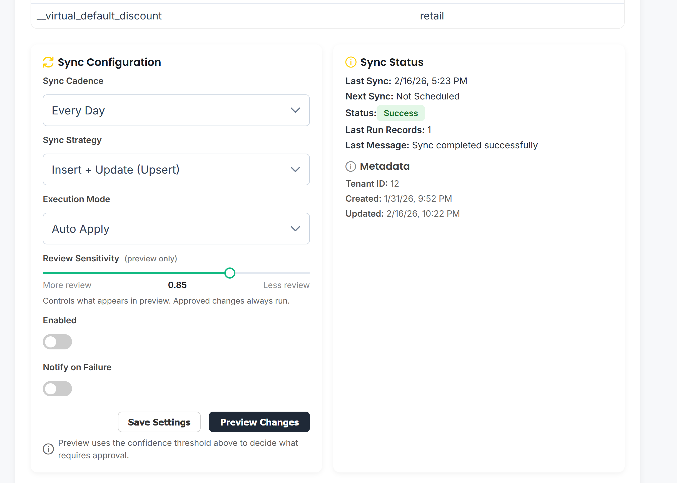Open the Insert + Update (Upsert) dropdown
The width and height of the screenshot is (677, 483).
[176, 169]
